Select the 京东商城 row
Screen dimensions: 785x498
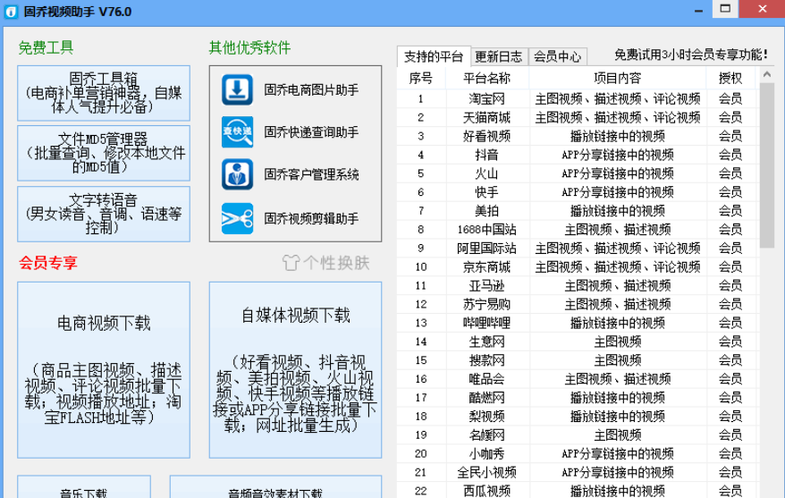click(x=578, y=266)
